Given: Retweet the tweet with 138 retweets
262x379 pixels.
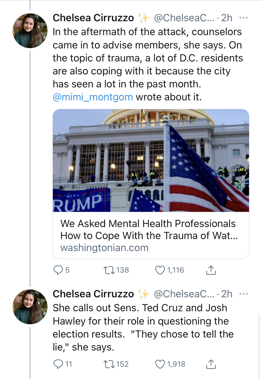Looking at the screenshot, I should pyautogui.click(x=109, y=270).
